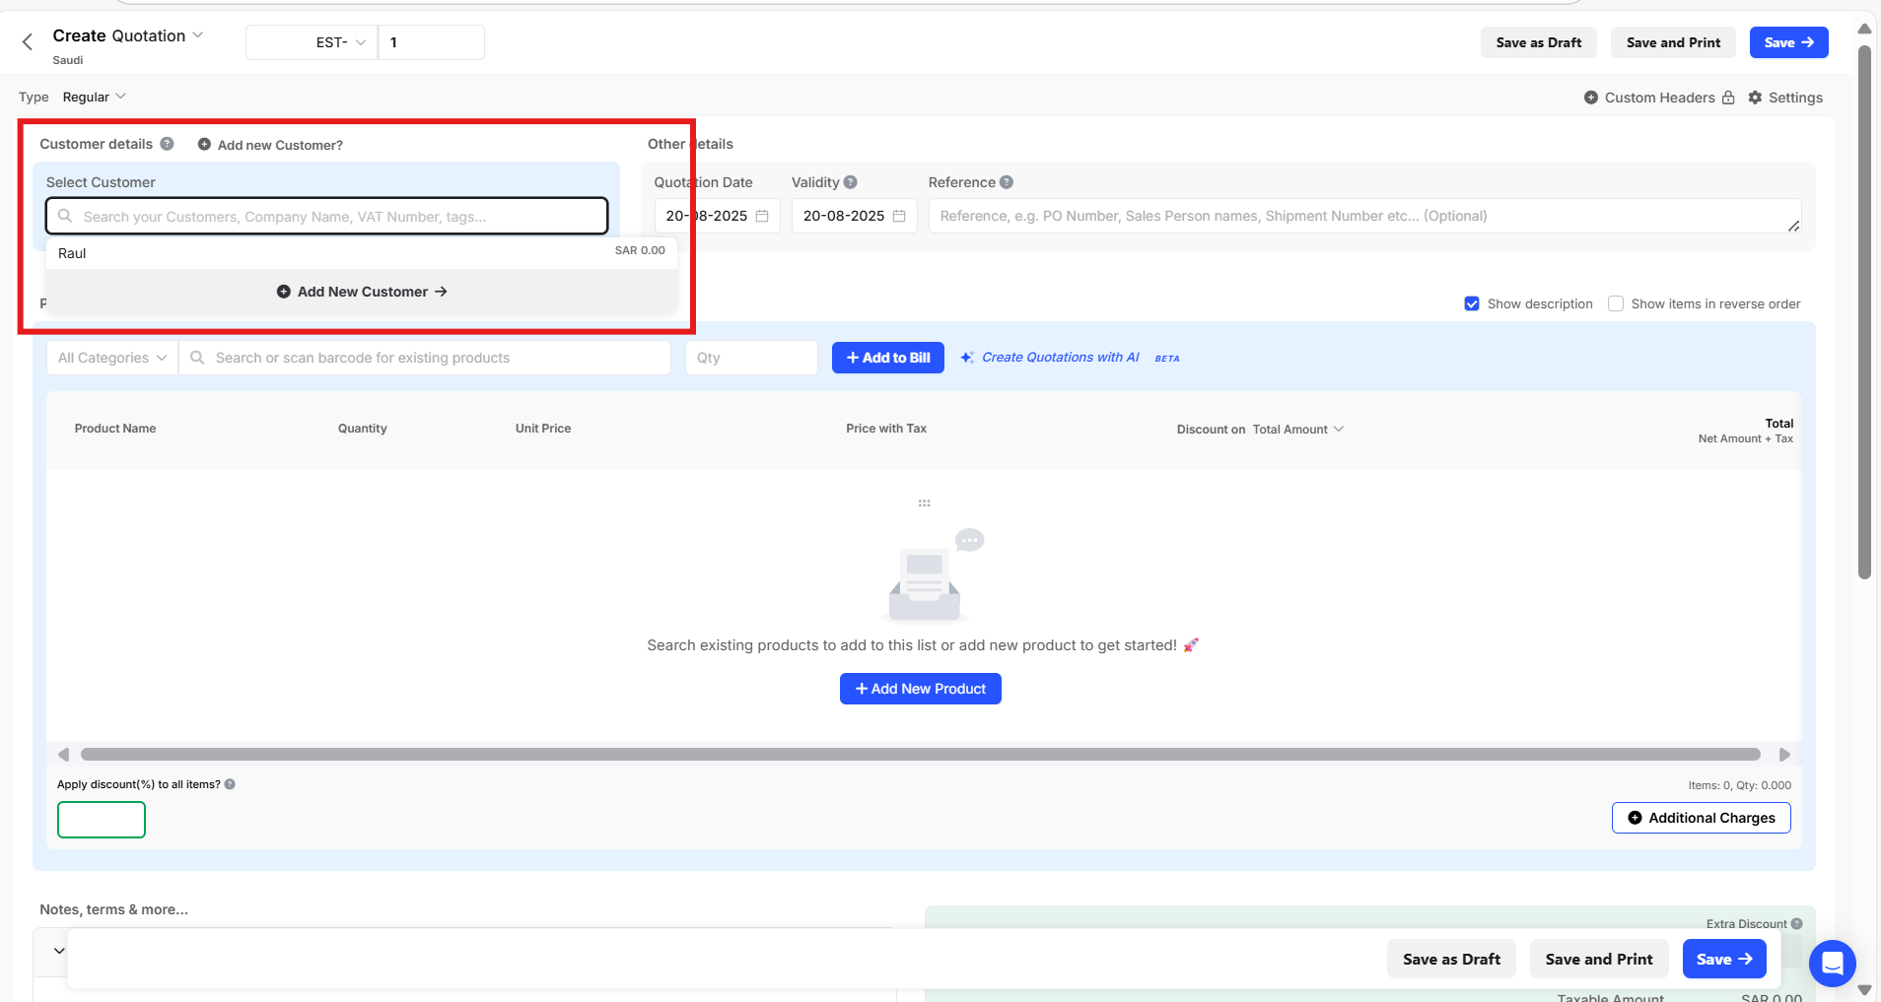Choose Add New Customer in dropdown list

tap(361, 292)
